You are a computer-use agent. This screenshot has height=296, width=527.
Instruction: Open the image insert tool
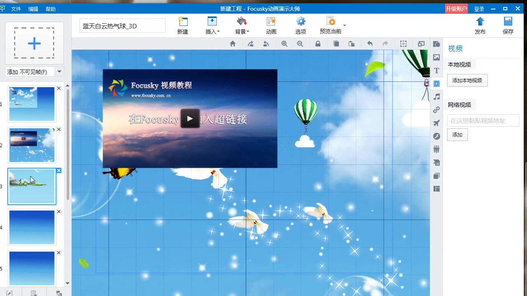[x=437, y=58]
